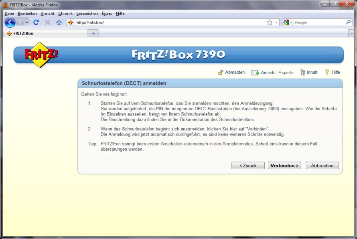
Task: Open the Bearbeiten menu
Action: [27, 13]
